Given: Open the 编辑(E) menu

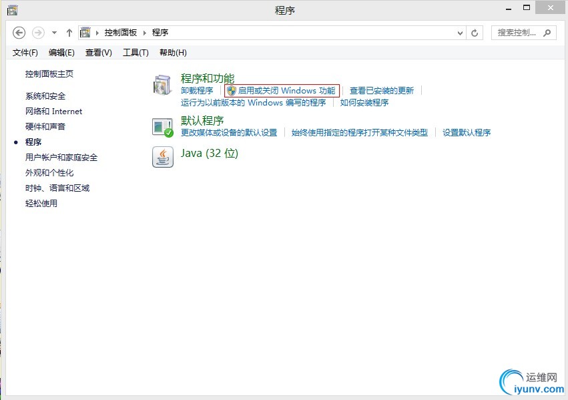Looking at the screenshot, I should coord(61,53).
